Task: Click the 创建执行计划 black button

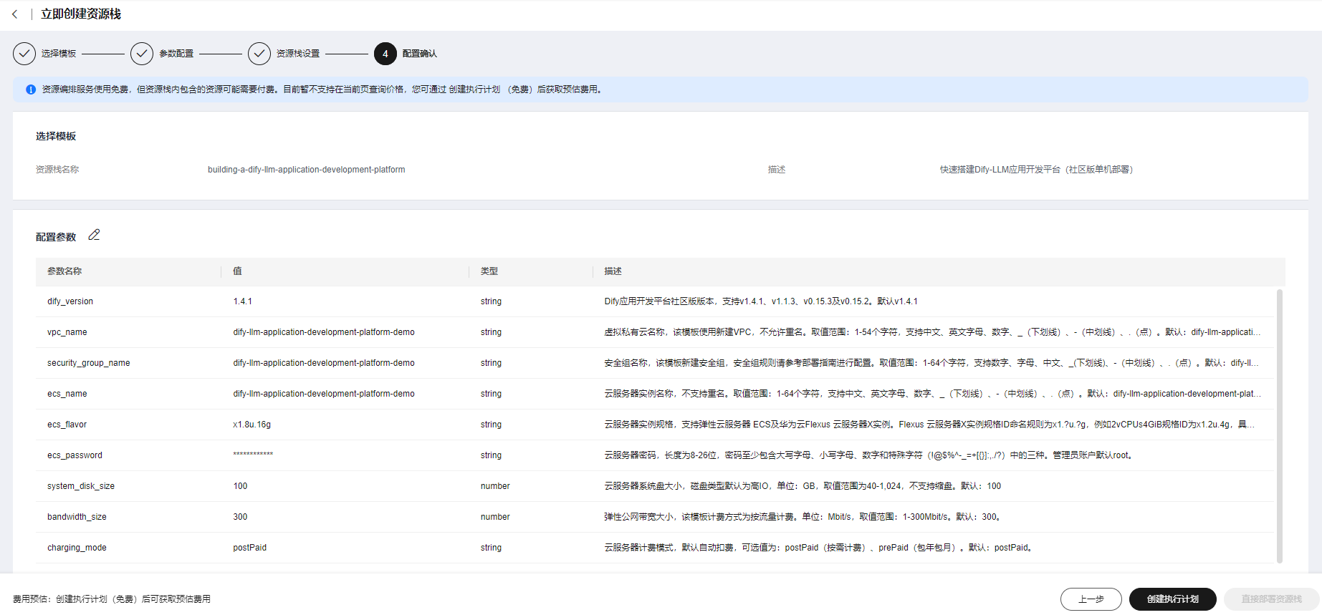Action: 1173,599
